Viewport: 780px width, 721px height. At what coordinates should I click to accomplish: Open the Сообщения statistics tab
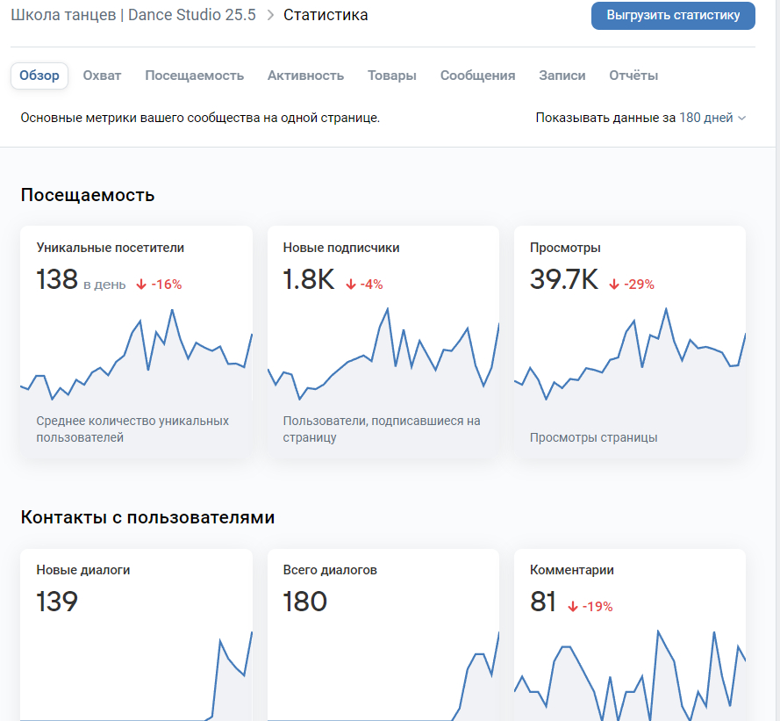pyautogui.click(x=477, y=76)
